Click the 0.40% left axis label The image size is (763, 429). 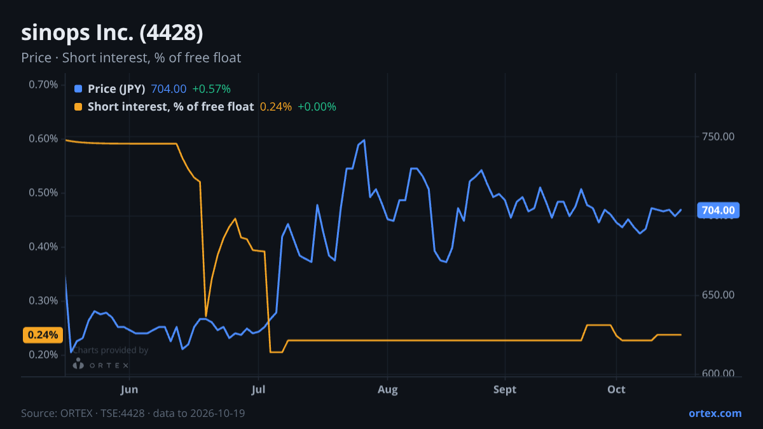[43, 247]
